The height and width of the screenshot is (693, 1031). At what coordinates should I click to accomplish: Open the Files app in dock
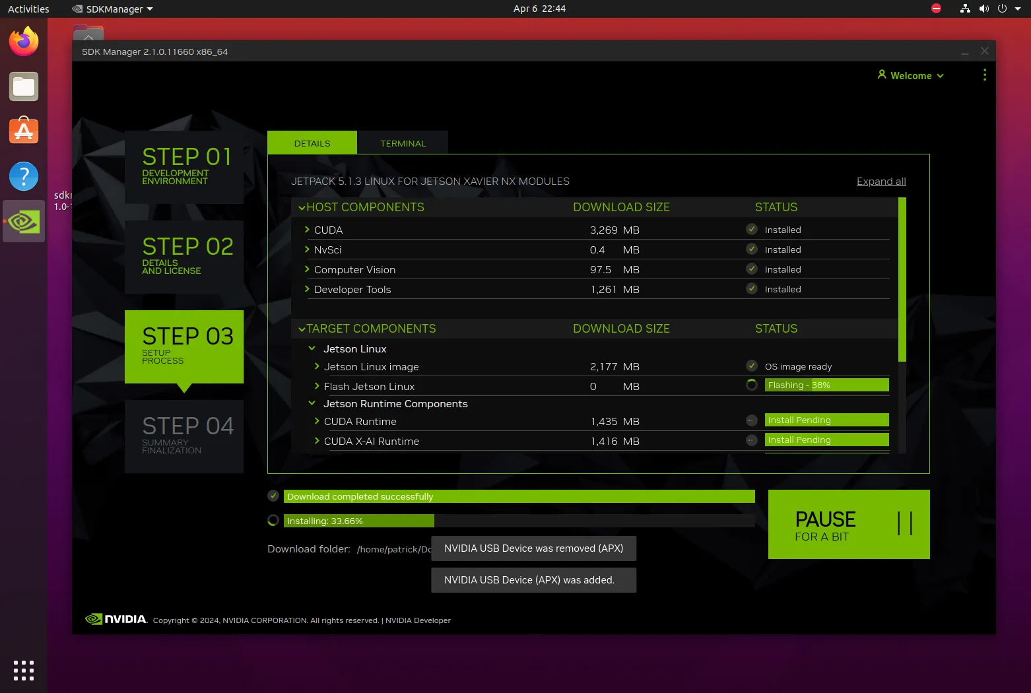(24, 86)
